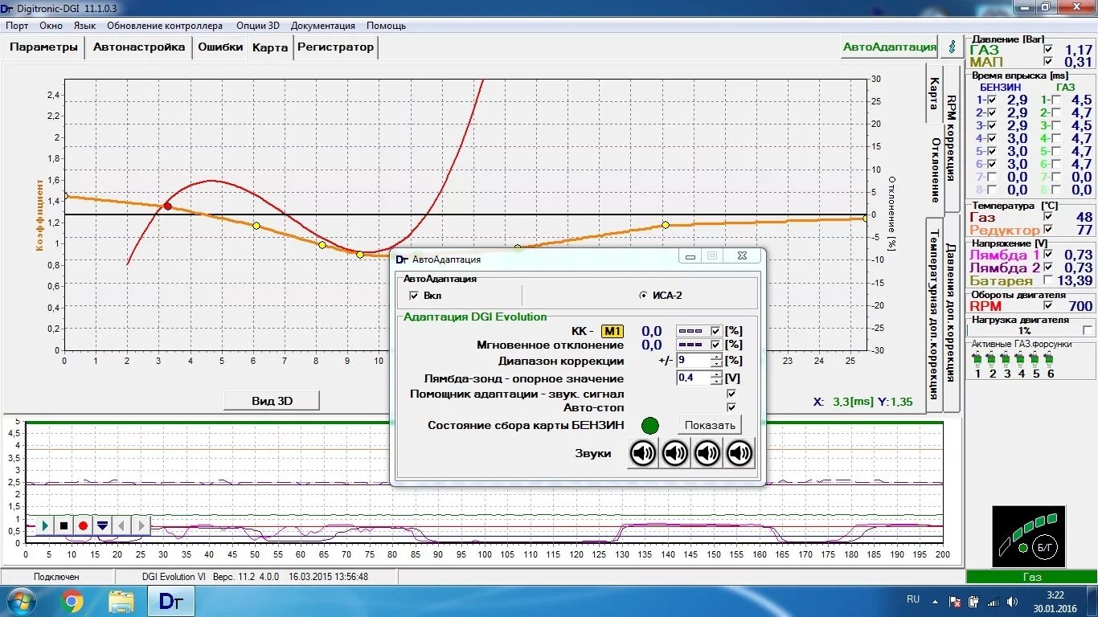Switch to the Ошибки tab

[220, 47]
